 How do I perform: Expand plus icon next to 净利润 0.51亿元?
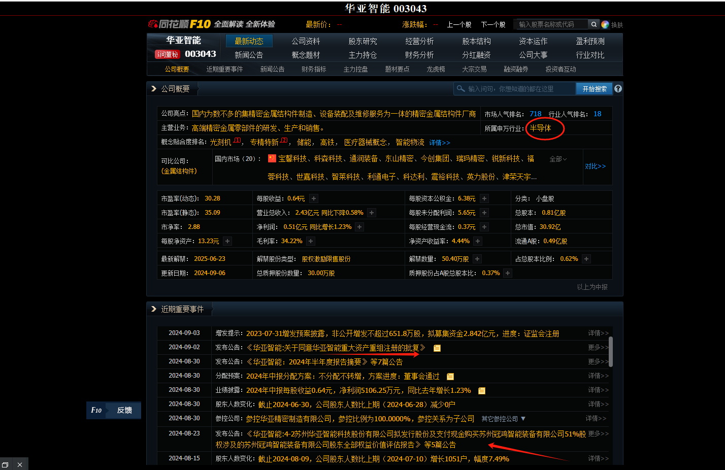pyautogui.click(x=359, y=227)
